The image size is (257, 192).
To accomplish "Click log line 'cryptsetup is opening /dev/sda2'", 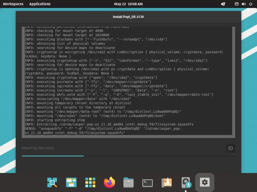I will 117,71.
